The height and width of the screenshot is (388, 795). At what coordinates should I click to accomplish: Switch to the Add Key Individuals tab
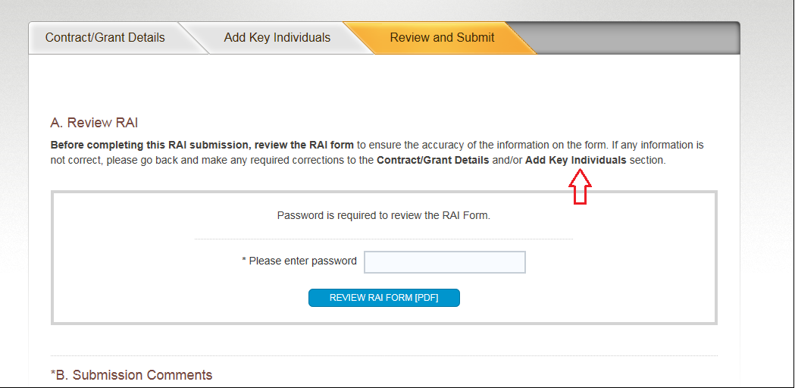point(277,37)
